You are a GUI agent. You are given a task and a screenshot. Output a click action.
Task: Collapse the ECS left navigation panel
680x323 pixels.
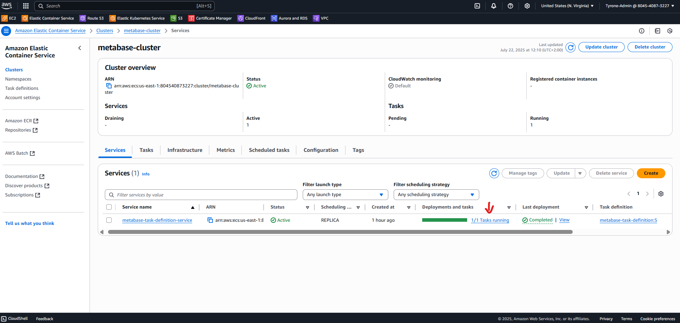[80, 48]
